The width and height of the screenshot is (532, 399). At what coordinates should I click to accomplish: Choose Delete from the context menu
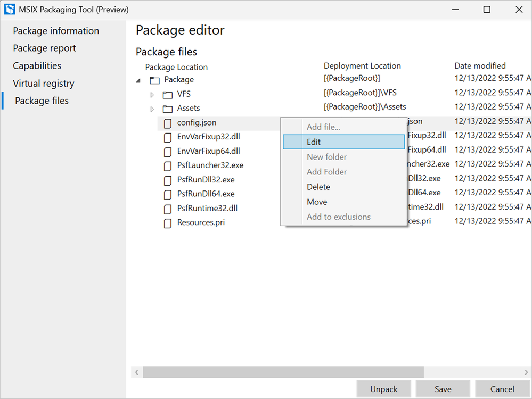pos(343,187)
